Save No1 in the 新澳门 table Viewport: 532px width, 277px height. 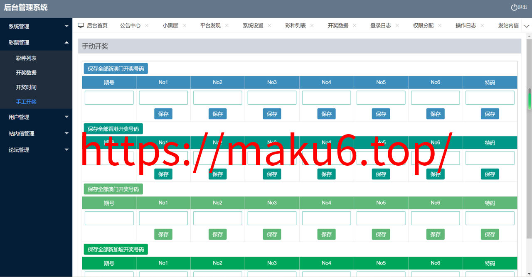click(x=163, y=114)
